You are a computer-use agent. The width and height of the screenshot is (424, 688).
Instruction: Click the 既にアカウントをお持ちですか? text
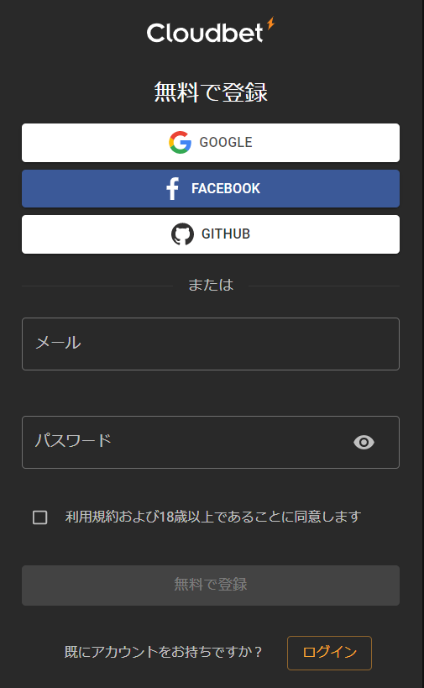pyautogui.click(x=163, y=652)
